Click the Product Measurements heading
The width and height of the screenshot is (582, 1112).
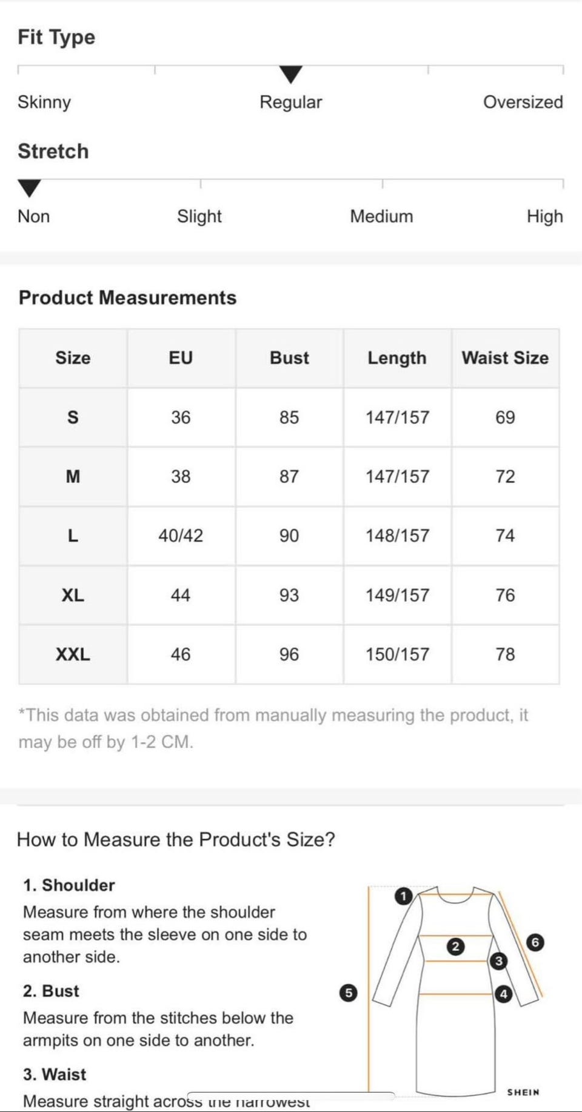click(127, 298)
